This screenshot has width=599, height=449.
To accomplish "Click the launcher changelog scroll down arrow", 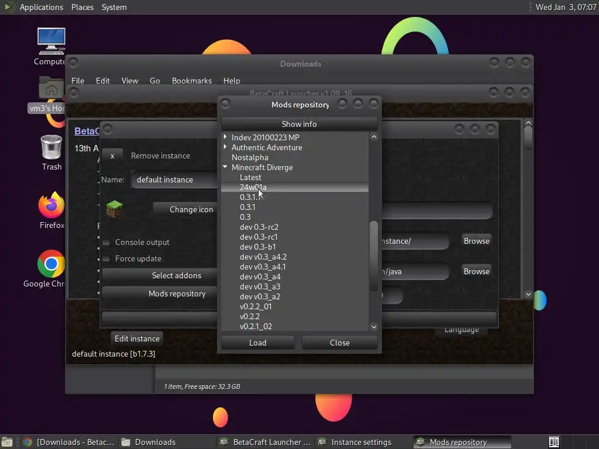I will (x=528, y=294).
